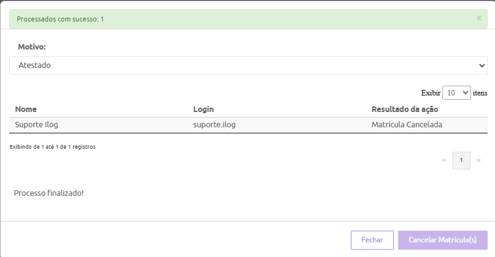Click the Exibir label beside page-size selector
495x257 pixels.
[x=431, y=93]
